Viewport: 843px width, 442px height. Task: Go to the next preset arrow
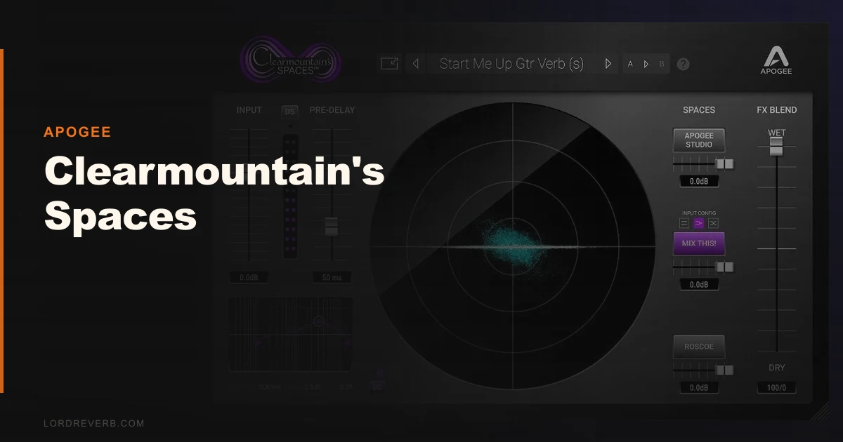click(x=608, y=64)
